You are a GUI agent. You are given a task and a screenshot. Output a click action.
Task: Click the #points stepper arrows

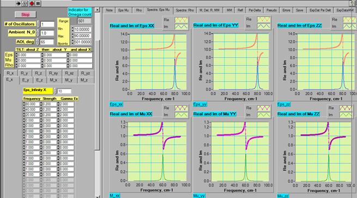point(72,42)
